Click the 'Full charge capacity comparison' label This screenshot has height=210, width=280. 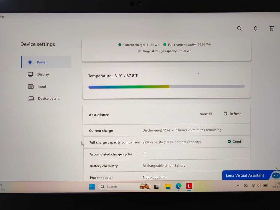coord(115,142)
